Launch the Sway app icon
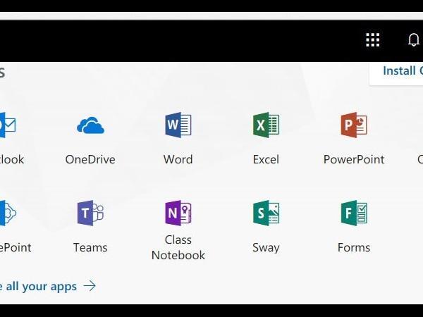This screenshot has height=317, width=423. [266, 213]
